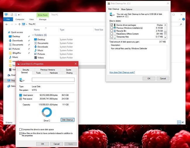Uncheck Allow files to have contents indexed

(x=20, y=133)
